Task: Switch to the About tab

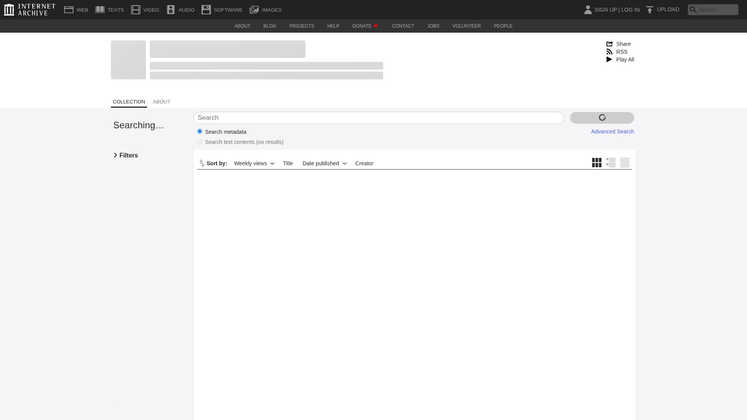Action: pyautogui.click(x=161, y=102)
